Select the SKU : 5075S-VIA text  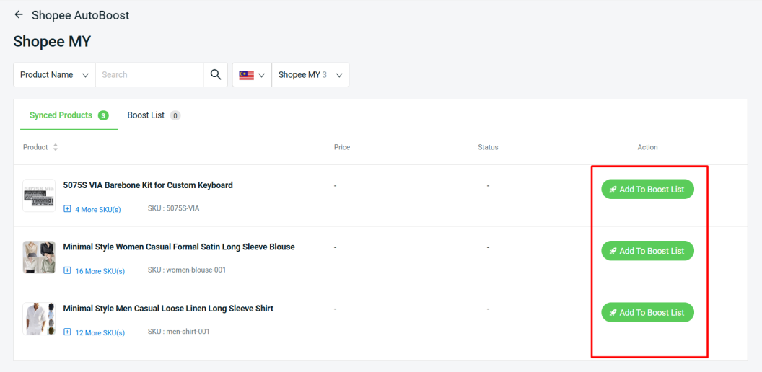tap(173, 208)
